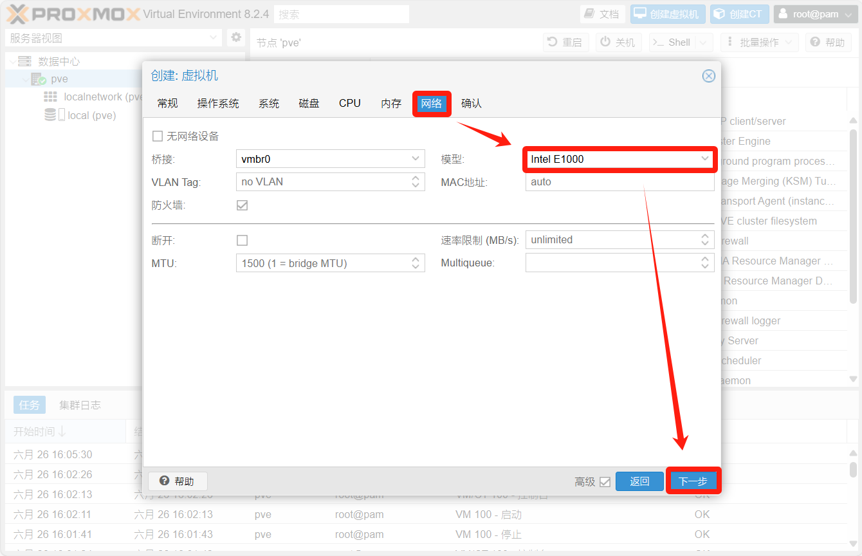Image resolution: width=862 pixels, height=556 pixels.
Task: Enable the 断开 disconnect checkbox
Action: tap(242, 240)
